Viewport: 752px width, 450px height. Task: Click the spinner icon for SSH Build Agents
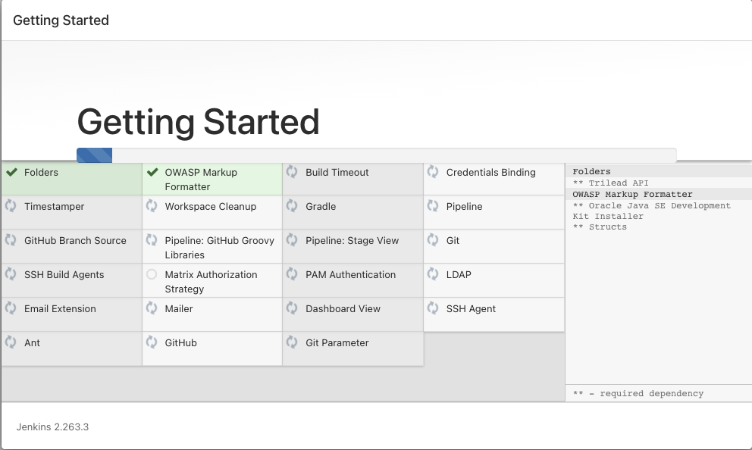tap(11, 273)
